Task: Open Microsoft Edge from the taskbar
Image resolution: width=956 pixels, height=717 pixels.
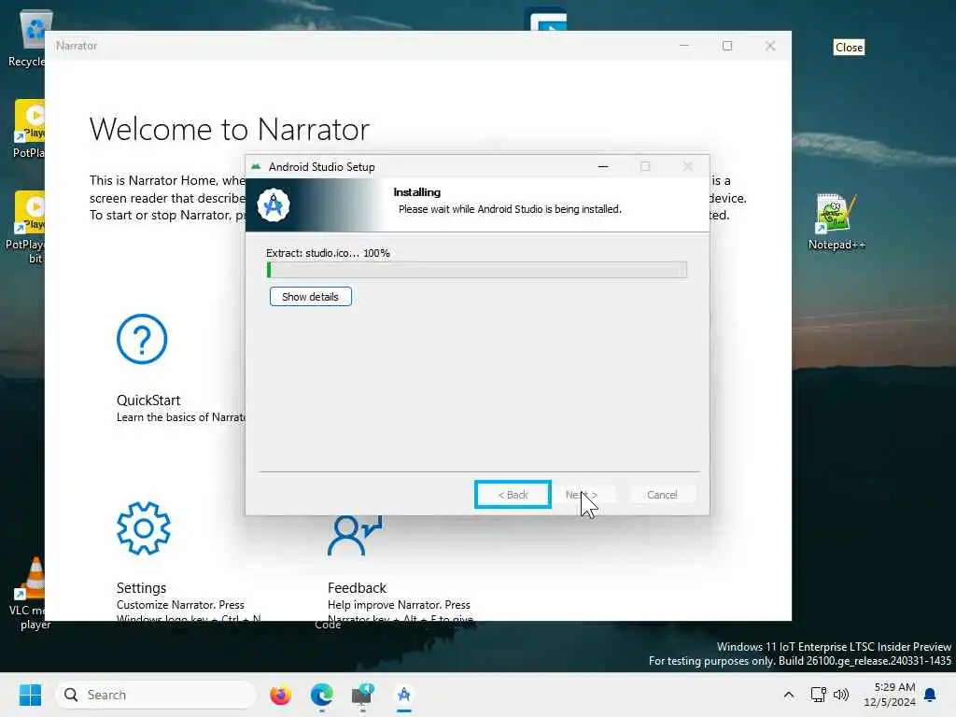Action: coord(321,695)
